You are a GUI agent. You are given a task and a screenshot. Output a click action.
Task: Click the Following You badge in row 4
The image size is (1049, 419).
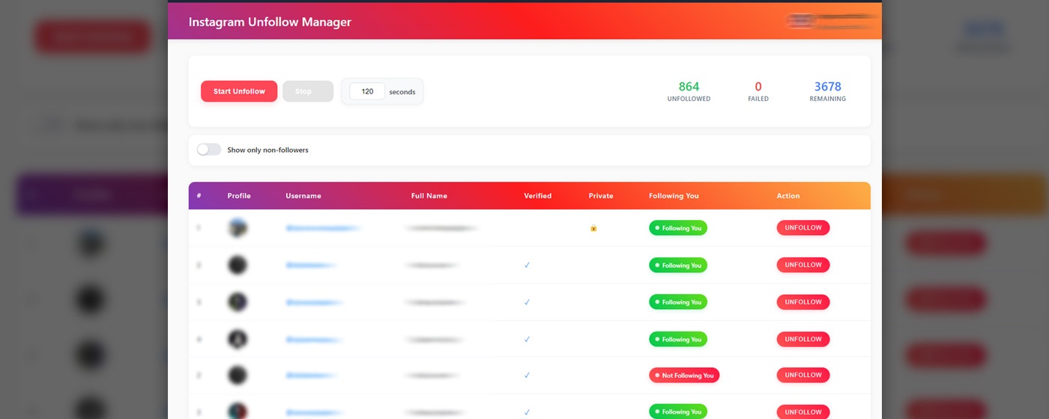tap(678, 340)
